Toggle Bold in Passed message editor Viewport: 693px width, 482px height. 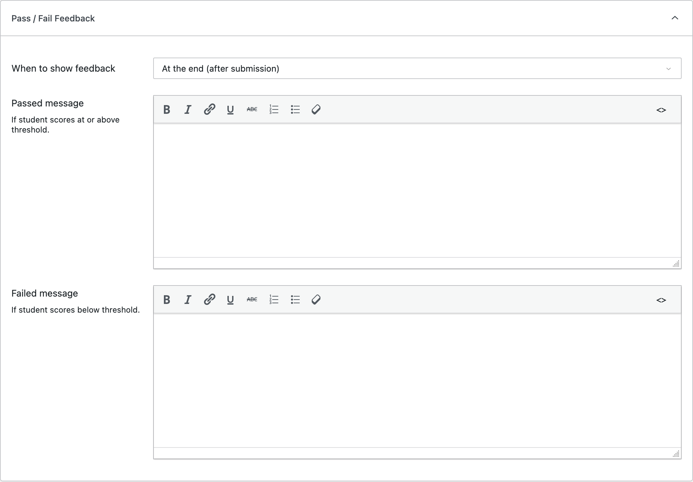coord(167,109)
